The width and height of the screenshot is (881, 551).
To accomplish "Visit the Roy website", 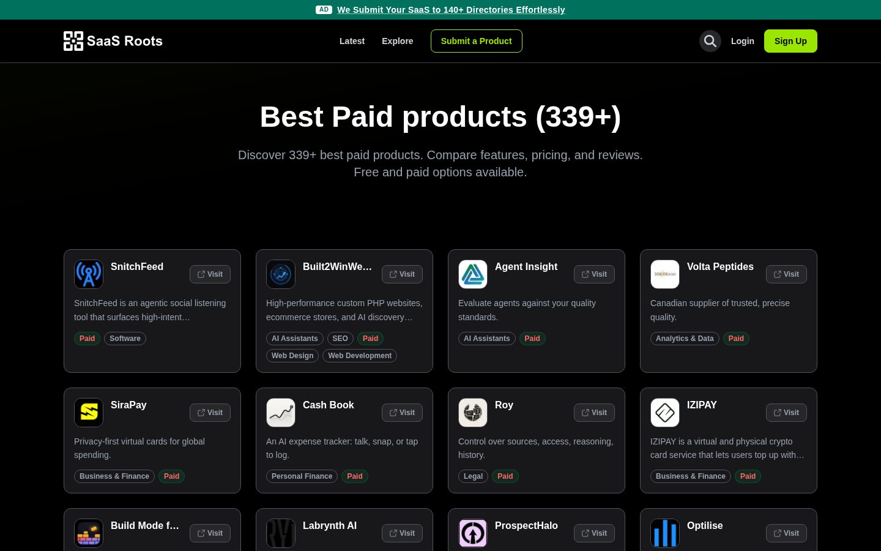I will click(594, 413).
